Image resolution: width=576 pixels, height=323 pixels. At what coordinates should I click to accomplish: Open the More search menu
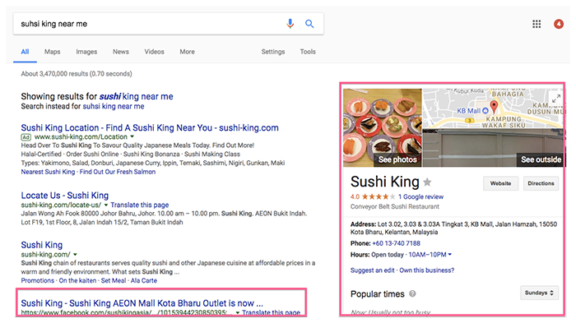188,52
